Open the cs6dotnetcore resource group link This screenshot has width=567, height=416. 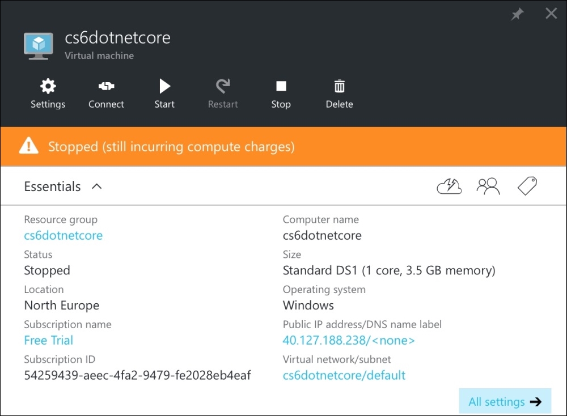[64, 235]
